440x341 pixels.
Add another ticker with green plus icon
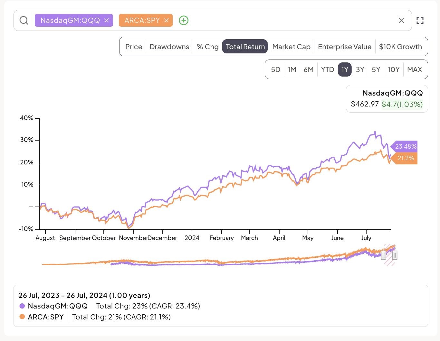coord(184,20)
